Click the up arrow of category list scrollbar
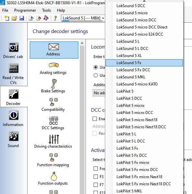This screenshot has height=194, width=192. (82, 43)
